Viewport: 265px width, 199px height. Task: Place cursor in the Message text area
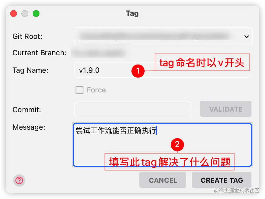pyautogui.click(x=162, y=145)
